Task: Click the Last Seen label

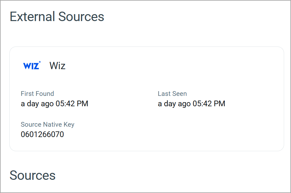Action: [x=172, y=94]
